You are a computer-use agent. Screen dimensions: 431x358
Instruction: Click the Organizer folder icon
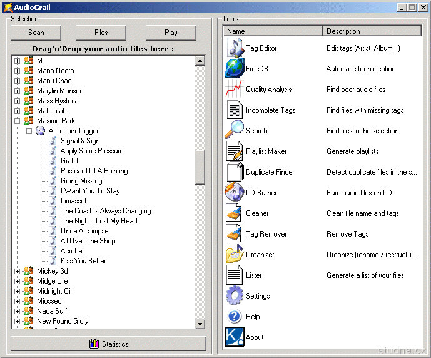(x=235, y=255)
